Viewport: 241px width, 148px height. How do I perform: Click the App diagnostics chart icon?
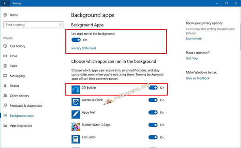coord(5,126)
